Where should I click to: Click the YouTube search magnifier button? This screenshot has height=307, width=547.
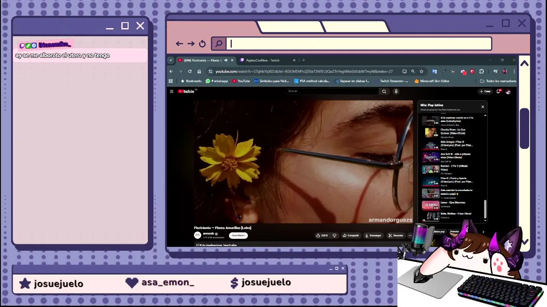pyautogui.click(x=384, y=91)
